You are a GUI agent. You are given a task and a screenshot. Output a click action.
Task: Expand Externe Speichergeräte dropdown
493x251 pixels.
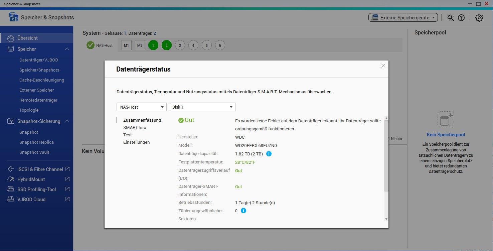pos(403,18)
